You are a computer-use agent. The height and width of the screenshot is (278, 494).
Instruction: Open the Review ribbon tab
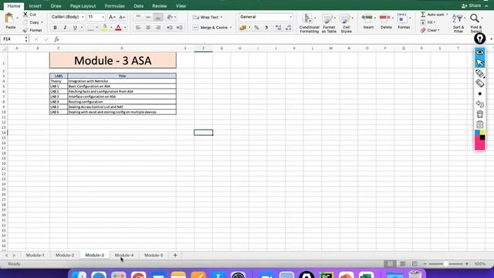(x=160, y=6)
